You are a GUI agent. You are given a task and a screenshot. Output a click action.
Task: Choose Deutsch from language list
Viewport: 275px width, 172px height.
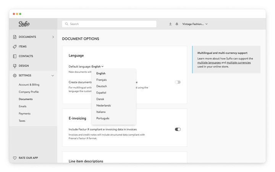click(102, 86)
